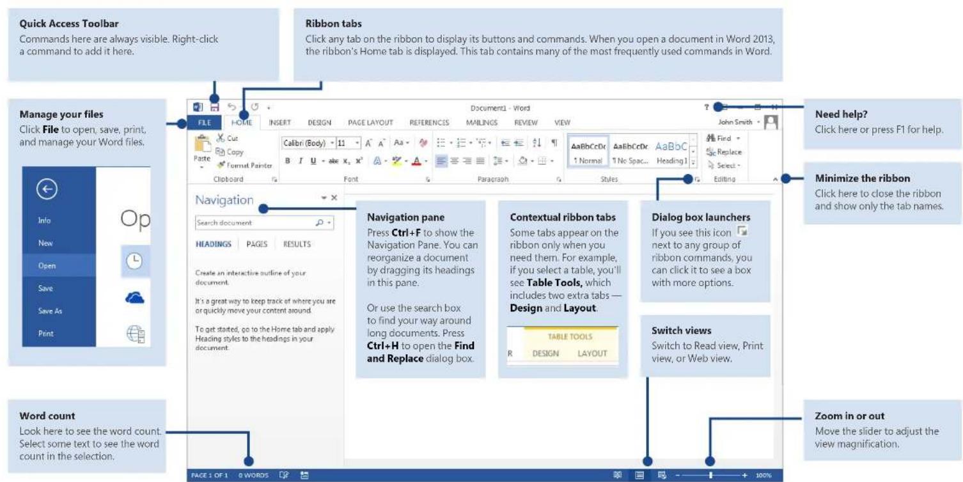This screenshot has height=482, width=963.
Task: Switch to the REFERENCES tab
Action: (x=429, y=123)
